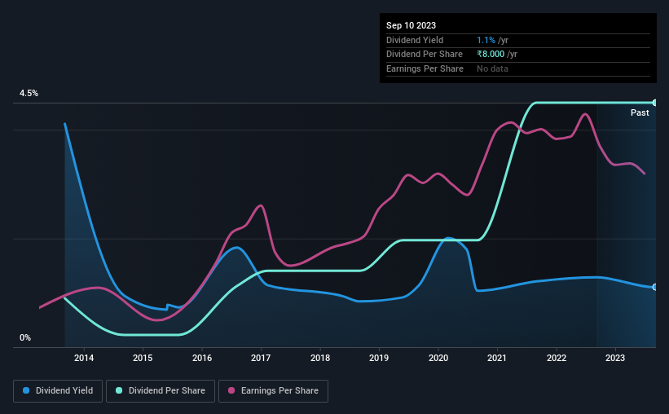Click the 2017 x-axis label
Image resolution: width=669 pixels, height=414 pixels.
click(x=261, y=358)
